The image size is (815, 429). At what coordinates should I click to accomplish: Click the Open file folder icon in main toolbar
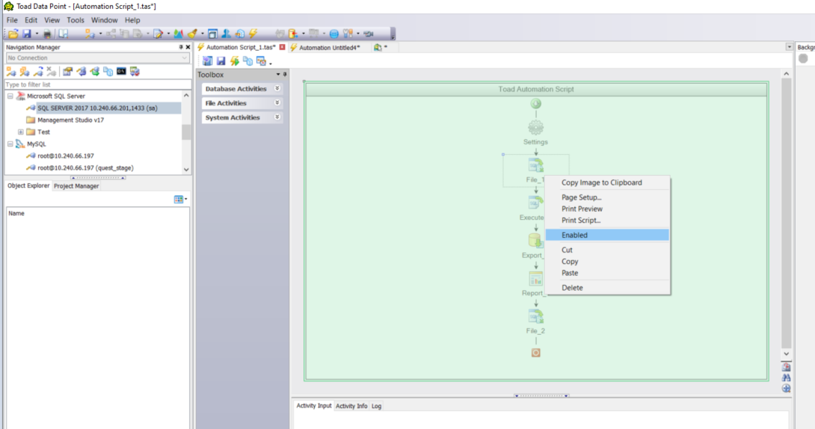click(13, 34)
